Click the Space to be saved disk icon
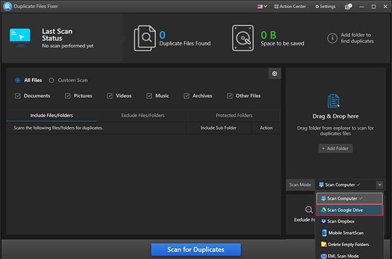The width and height of the screenshot is (392, 259). point(242,38)
